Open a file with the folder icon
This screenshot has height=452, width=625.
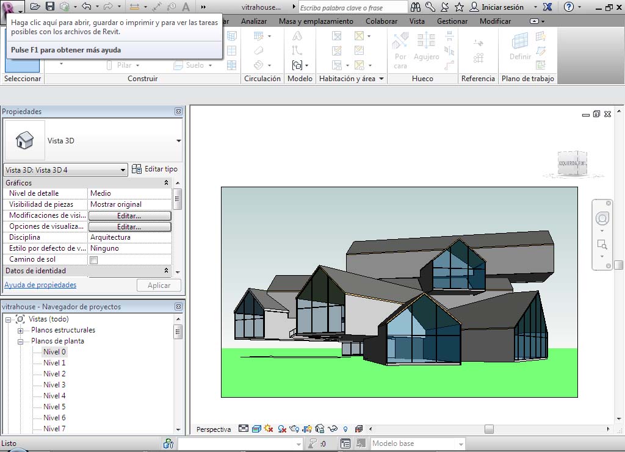pyautogui.click(x=35, y=7)
